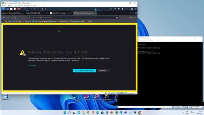Open the Máquina menu in VirtualBox
The height and width of the screenshot is (115, 204).
(x=11, y=6)
